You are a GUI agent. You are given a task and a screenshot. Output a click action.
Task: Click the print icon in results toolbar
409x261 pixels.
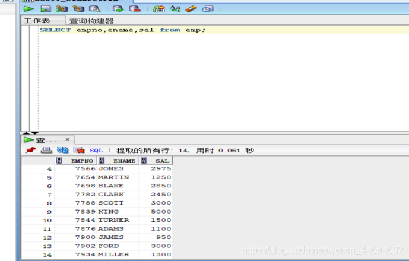pyautogui.click(x=46, y=150)
